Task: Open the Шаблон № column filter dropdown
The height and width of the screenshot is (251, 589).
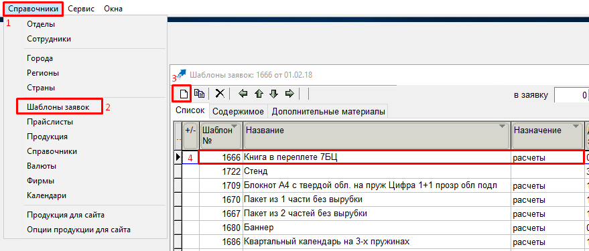Action: (x=235, y=126)
